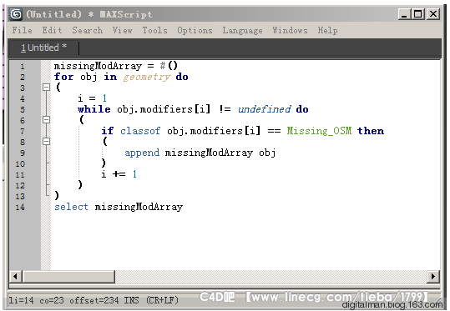Click the MAXScript app icon in title bar

pyautogui.click(x=16, y=14)
